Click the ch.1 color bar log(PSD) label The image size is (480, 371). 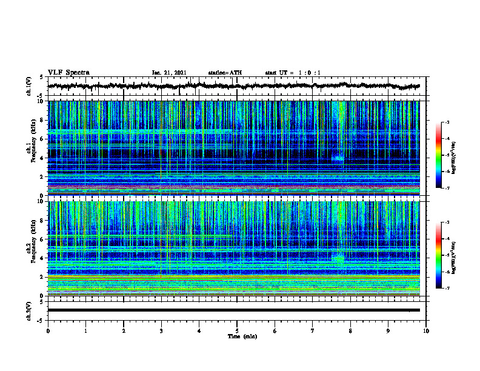453,158
